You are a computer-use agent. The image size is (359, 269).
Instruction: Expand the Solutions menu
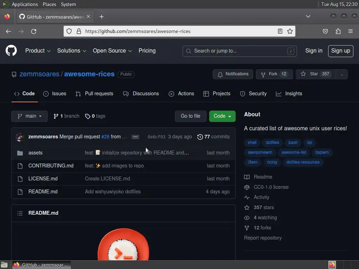(72, 50)
